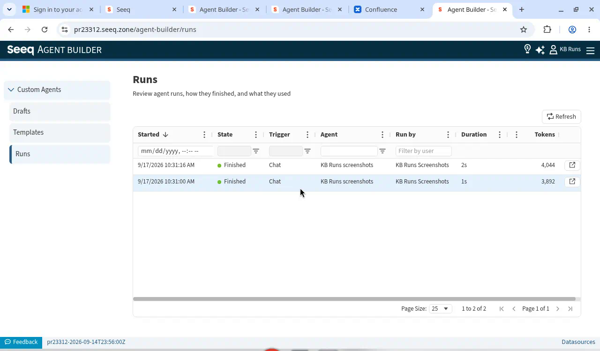Image resolution: width=600 pixels, height=351 pixels.
Task: Select Runs in sidebar
Action: (x=60, y=154)
